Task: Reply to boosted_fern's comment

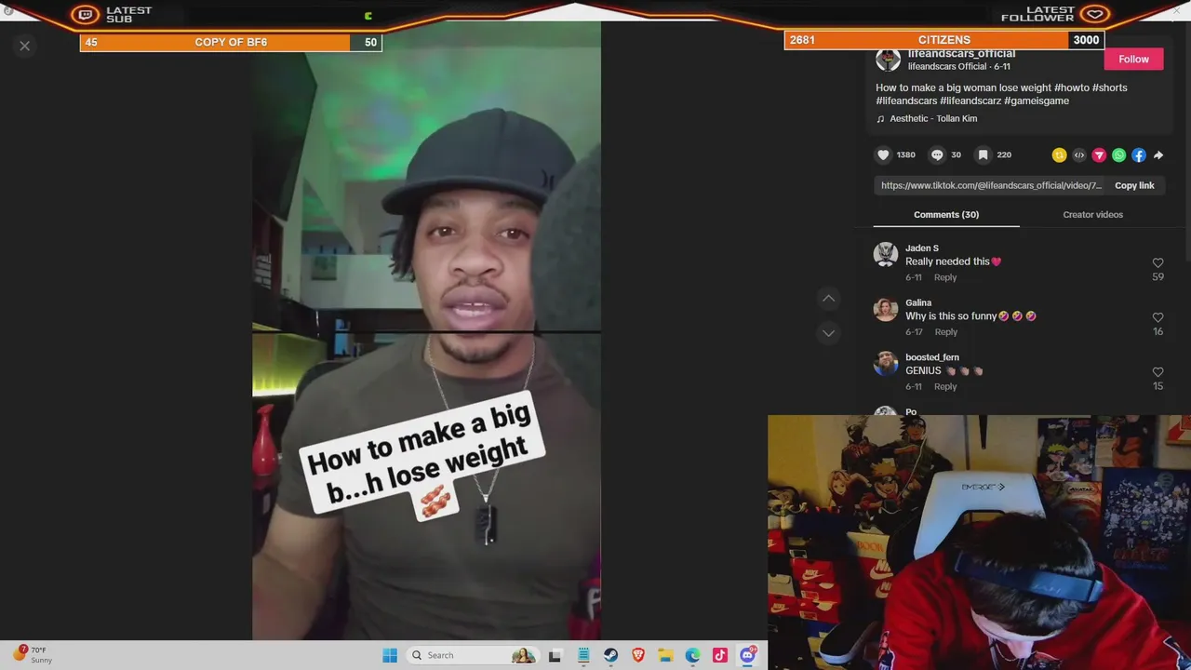Action: pos(945,386)
